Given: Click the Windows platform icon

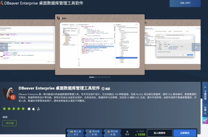Looking at the screenshot, I should coord(29,109).
